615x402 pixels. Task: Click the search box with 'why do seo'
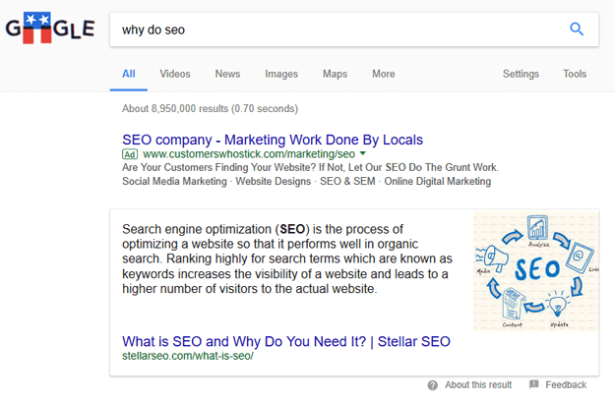point(335,29)
